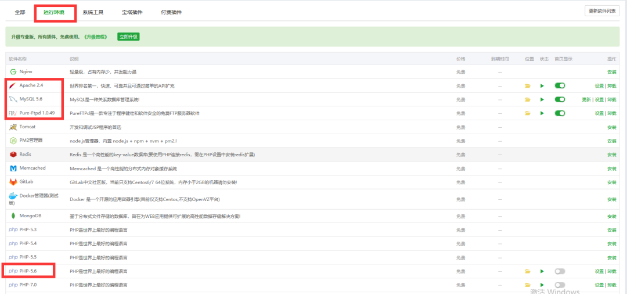
Task: Click the Docker whale logo icon
Action: pos(13,196)
